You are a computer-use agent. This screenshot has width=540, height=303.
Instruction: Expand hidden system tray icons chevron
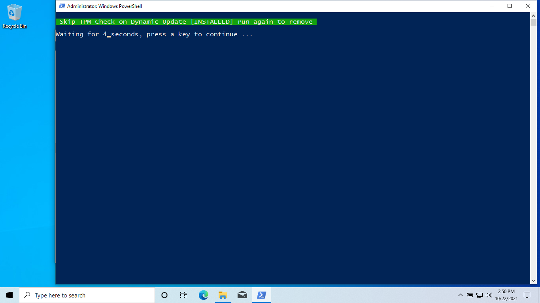coord(460,295)
